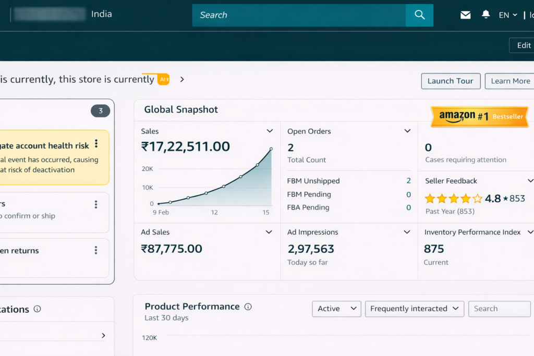Click the Learn More button
Viewport: 534px width, 356px height.
tap(510, 81)
